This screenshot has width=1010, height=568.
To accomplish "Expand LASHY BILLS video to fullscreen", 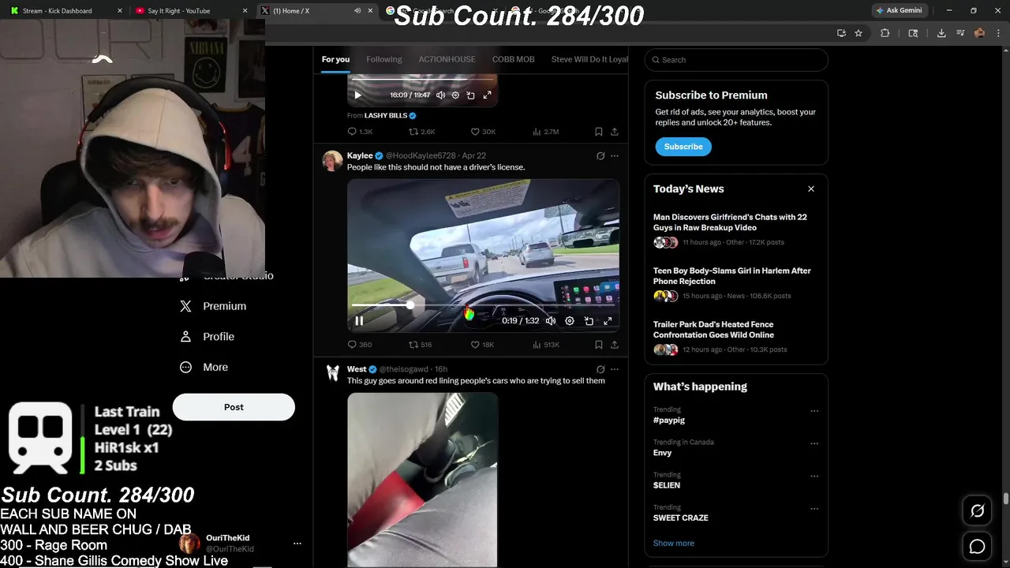I will 487,95.
